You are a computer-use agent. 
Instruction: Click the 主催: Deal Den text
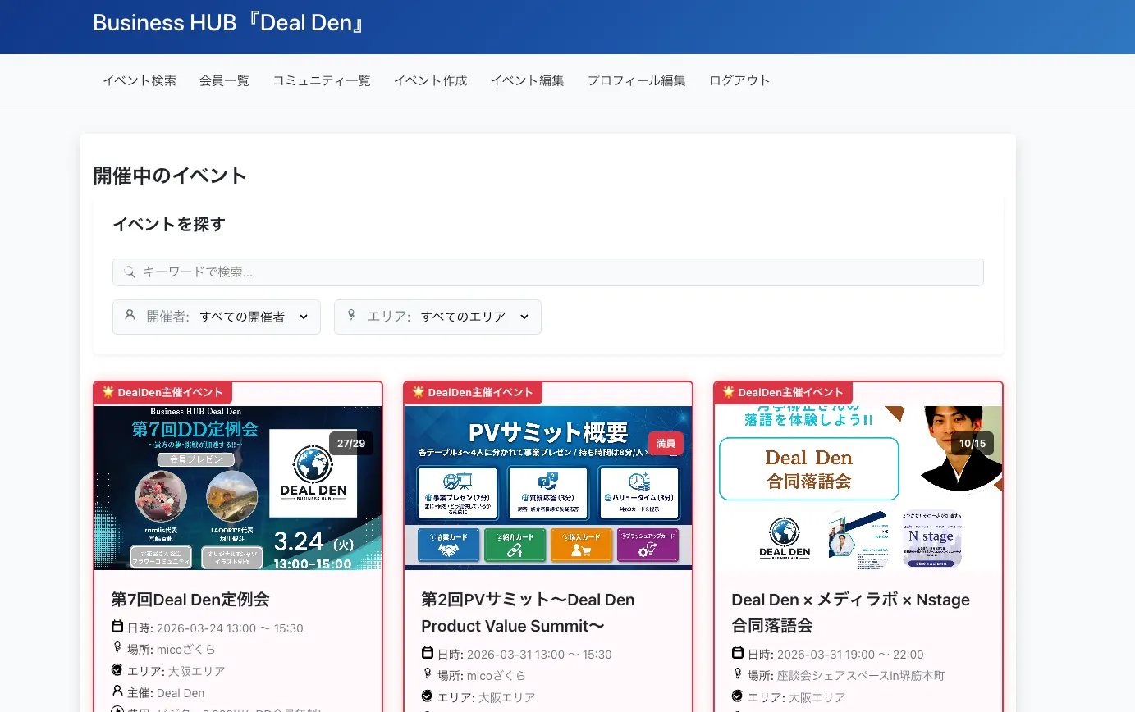click(x=166, y=692)
